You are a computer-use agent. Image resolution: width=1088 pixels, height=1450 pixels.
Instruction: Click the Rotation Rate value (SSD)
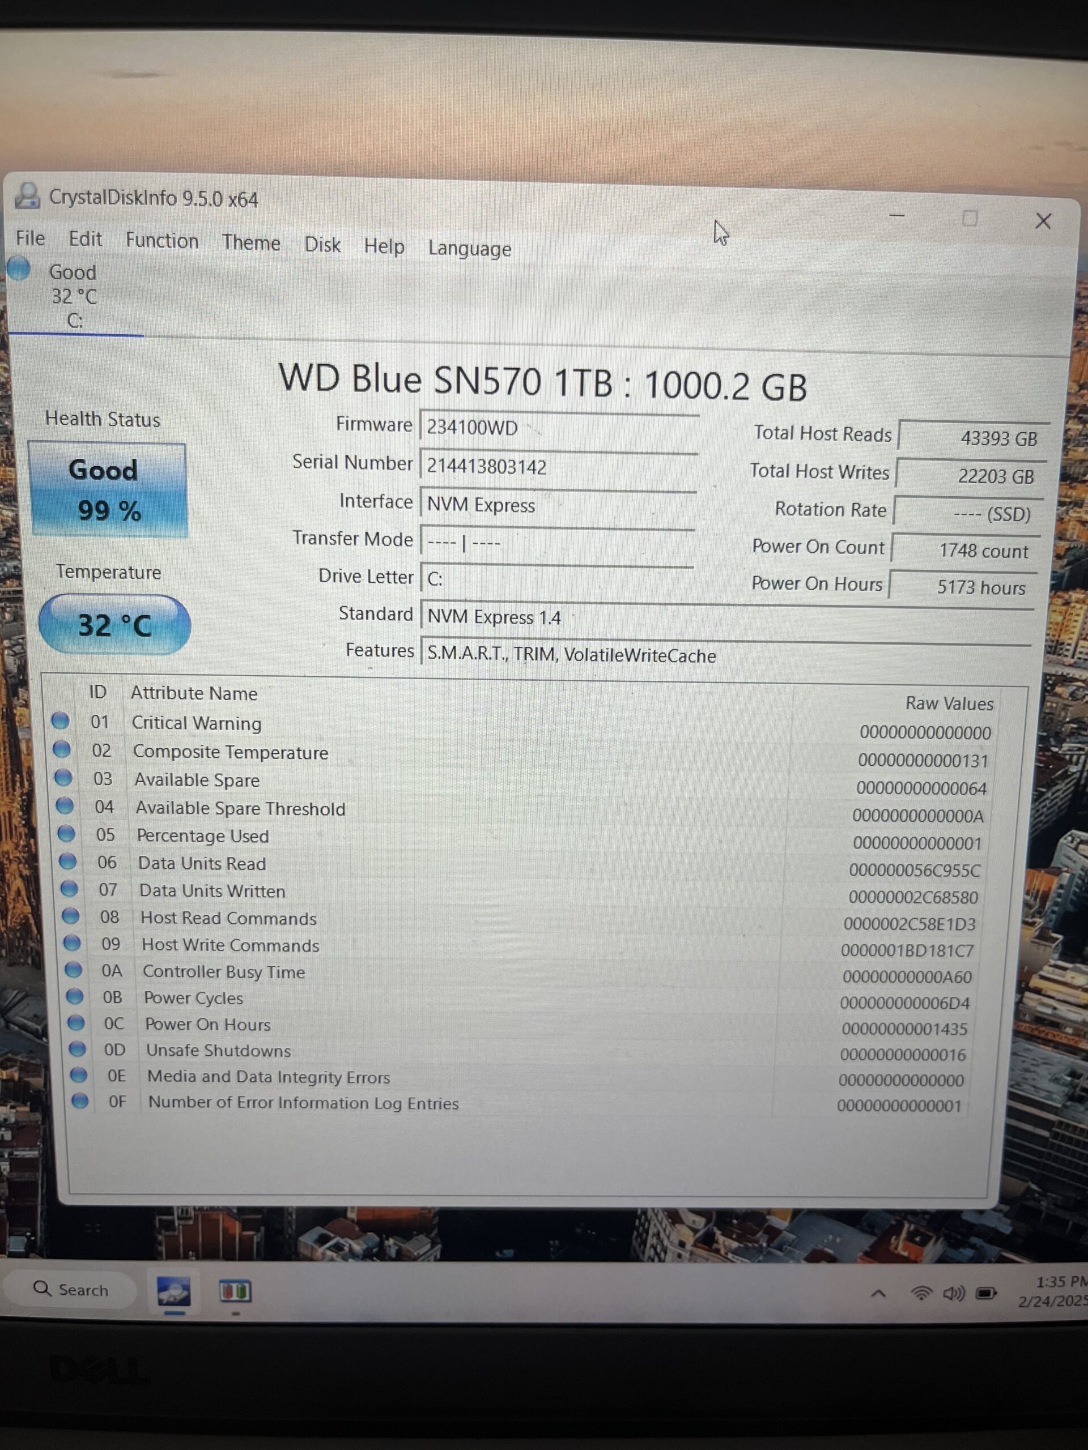pos(967,513)
